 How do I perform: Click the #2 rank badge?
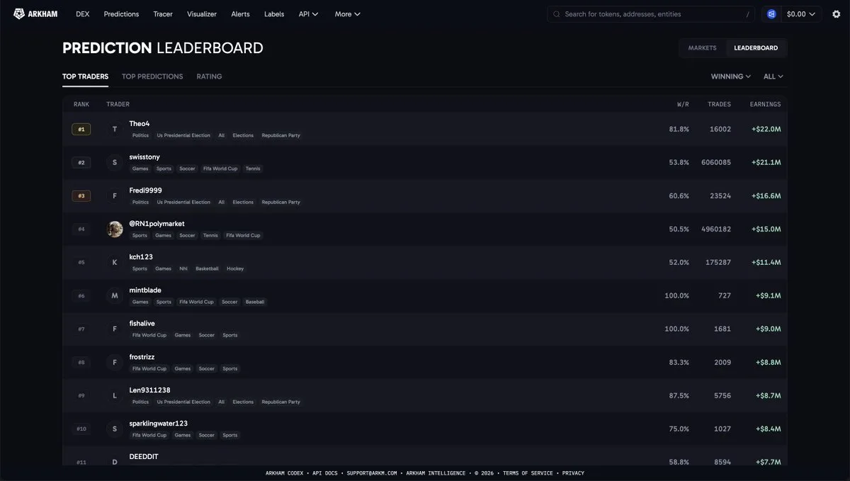point(81,163)
